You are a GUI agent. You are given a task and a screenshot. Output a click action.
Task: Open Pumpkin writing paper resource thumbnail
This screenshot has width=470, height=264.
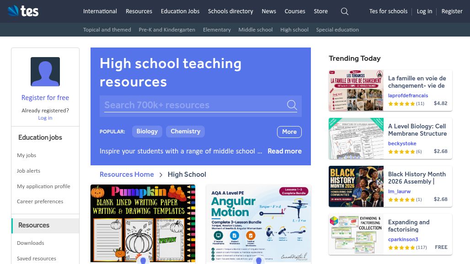143,223
